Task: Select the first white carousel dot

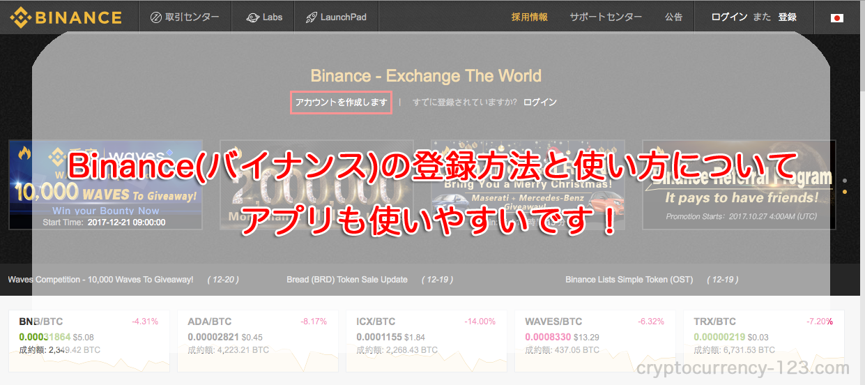Action: click(845, 180)
